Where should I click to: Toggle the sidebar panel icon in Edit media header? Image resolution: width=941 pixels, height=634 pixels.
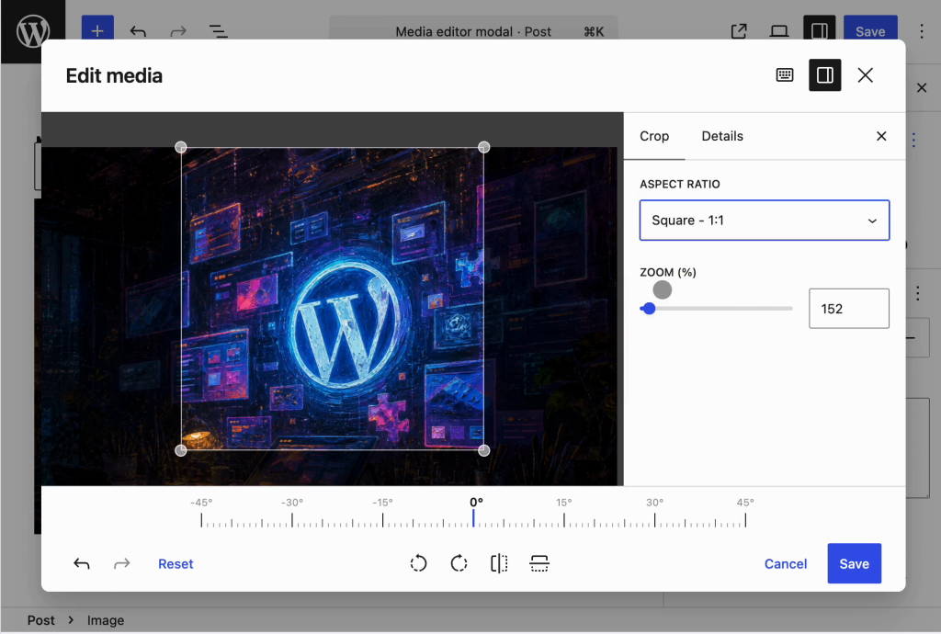824,75
